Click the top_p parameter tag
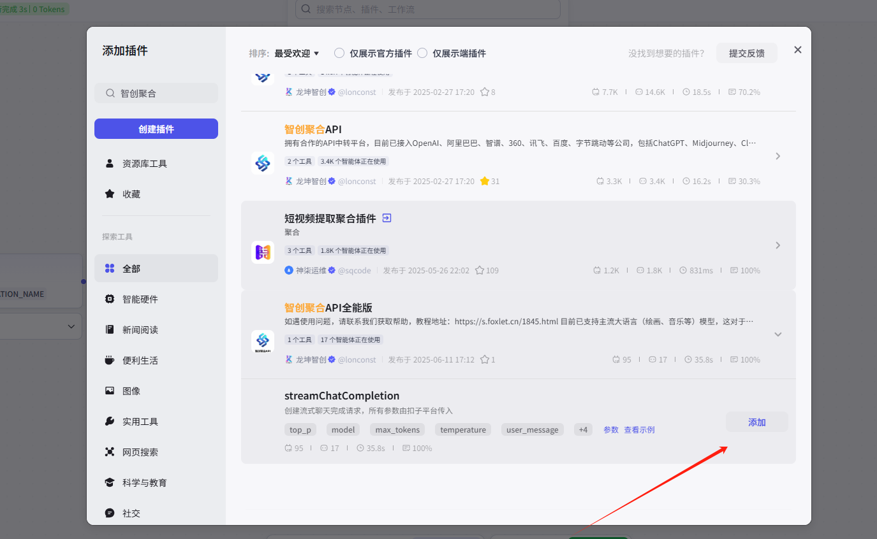The height and width of the screenshot is (539, 877). pos(300,429)
